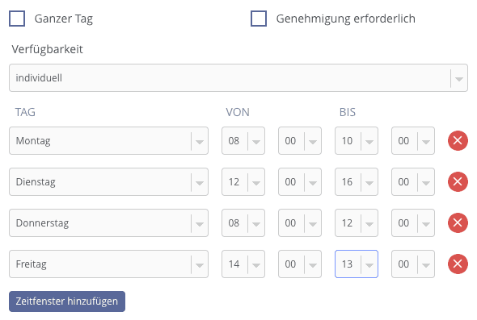Delete the Dienstag time slot
477x320 pixels.
pyautogui.click(x=458, y=181)
